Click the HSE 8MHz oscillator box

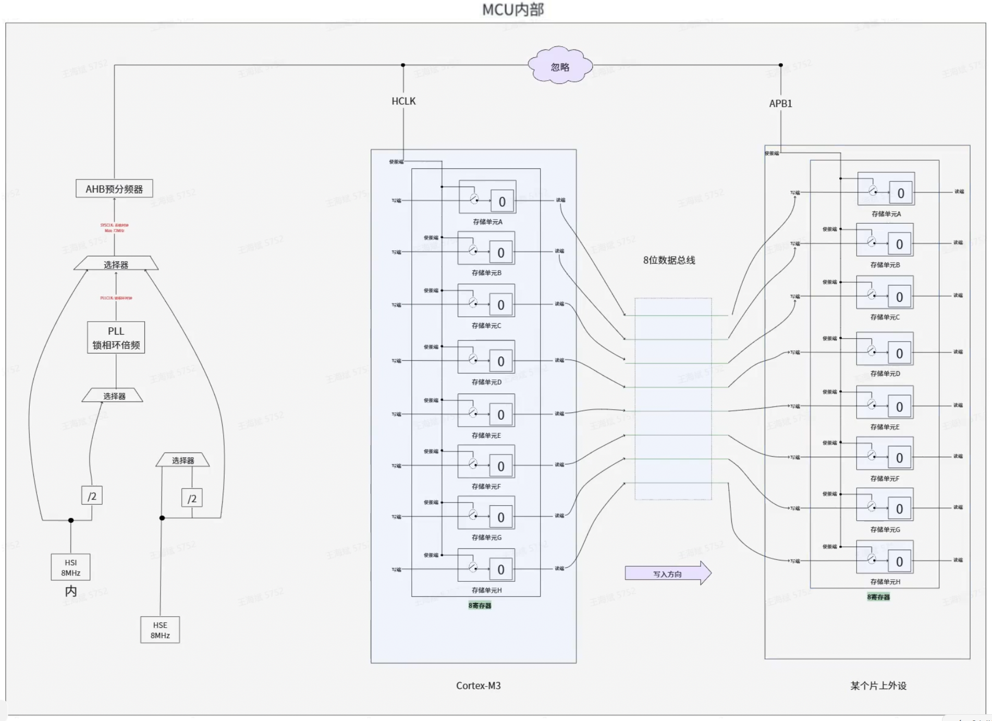click(x=160, y=630)
